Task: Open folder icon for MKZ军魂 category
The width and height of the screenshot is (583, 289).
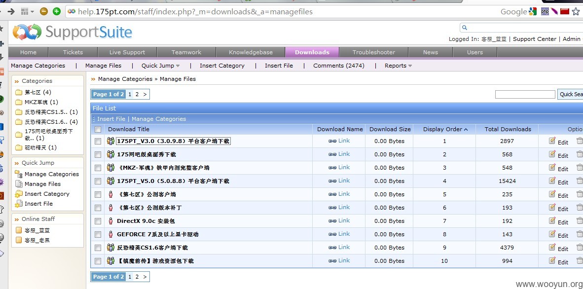Action: click(19, 102)
